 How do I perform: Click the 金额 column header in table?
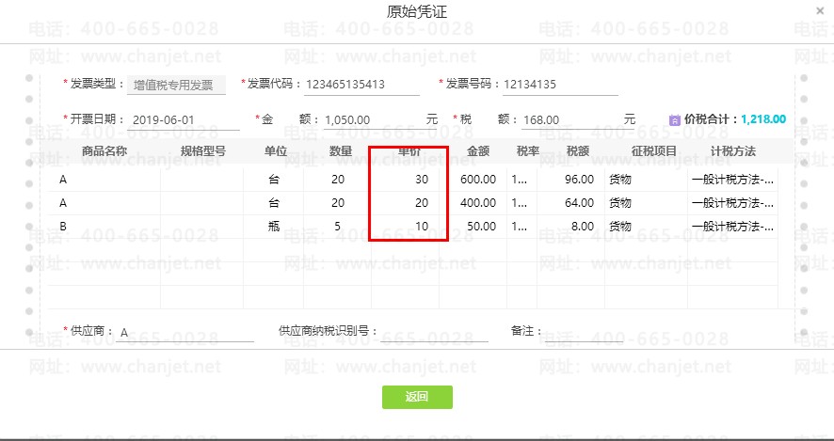point(477,151)
